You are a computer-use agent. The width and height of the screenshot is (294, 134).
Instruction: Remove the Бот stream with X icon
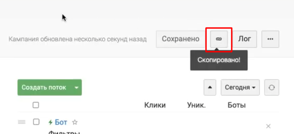(x=268, y=126)
